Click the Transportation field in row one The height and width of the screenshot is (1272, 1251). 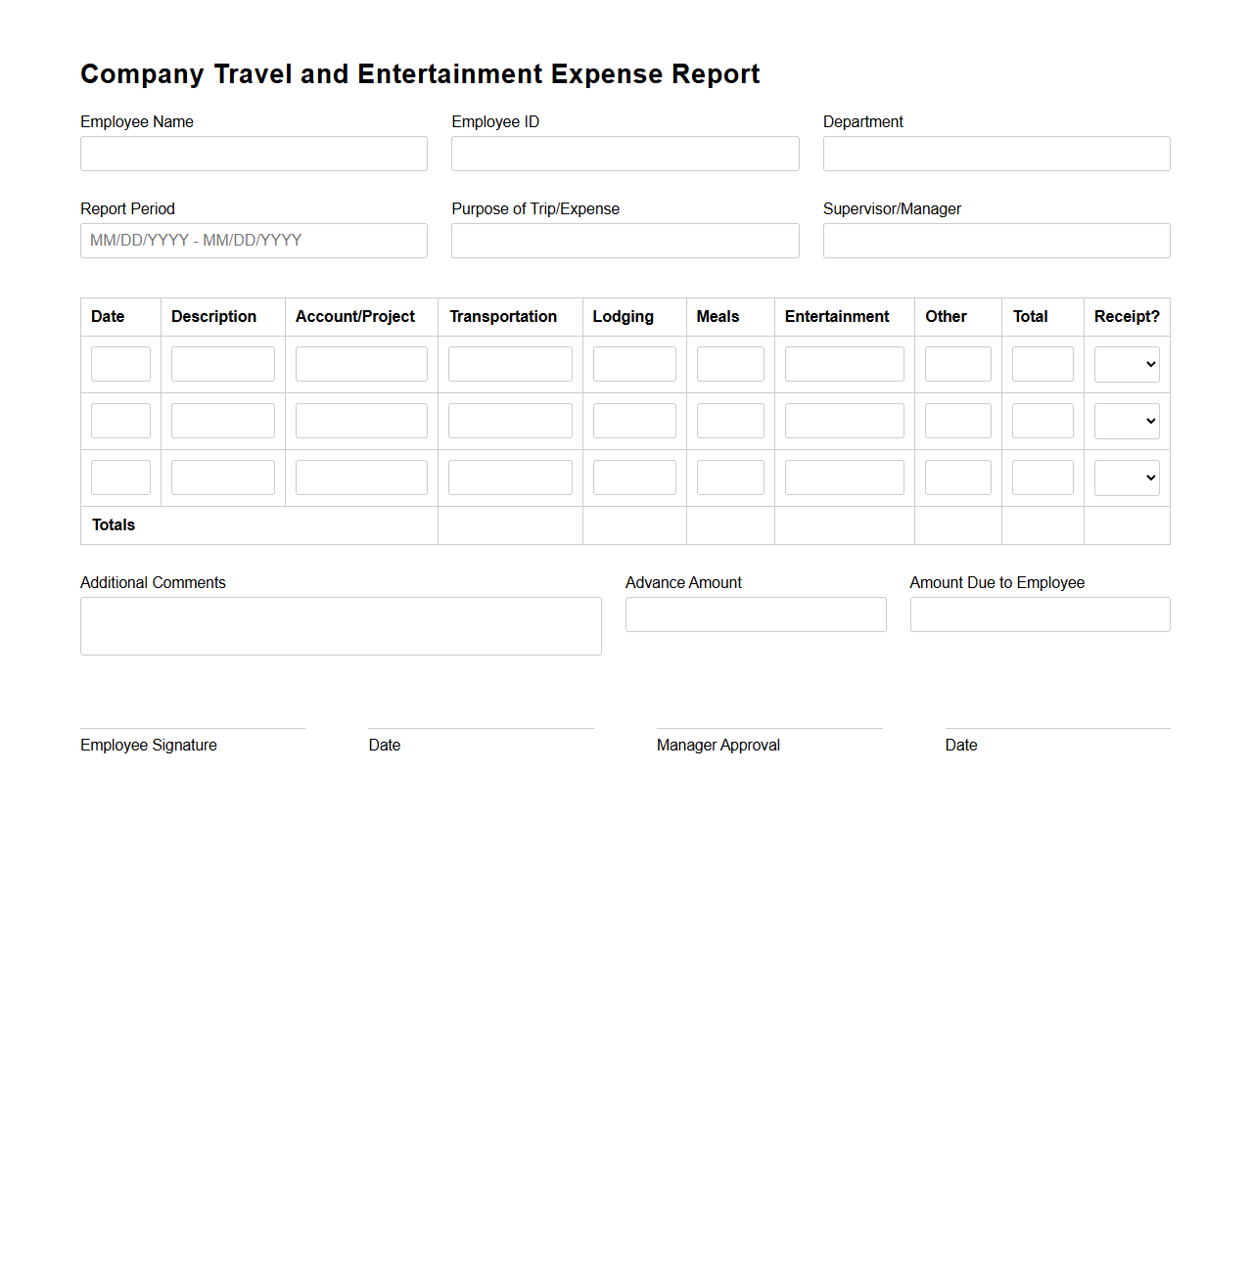(x=510, y=363)
